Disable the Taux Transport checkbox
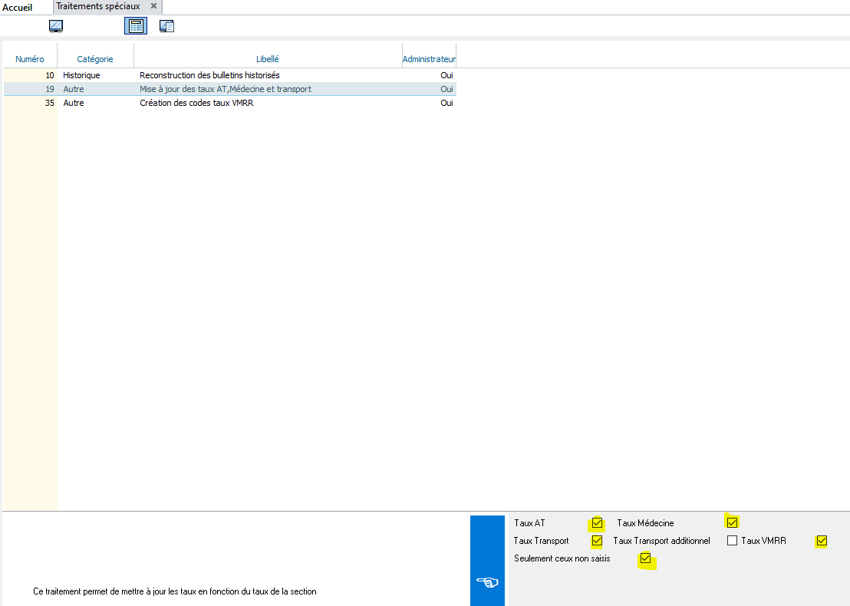The image size is (850, 606). 597,541
